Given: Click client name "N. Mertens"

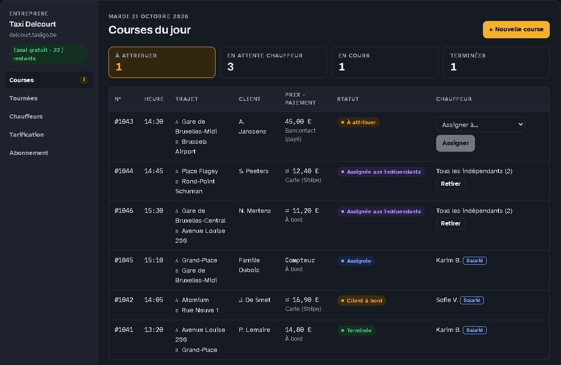Looking at the screenshot, I should coord(255,211).
